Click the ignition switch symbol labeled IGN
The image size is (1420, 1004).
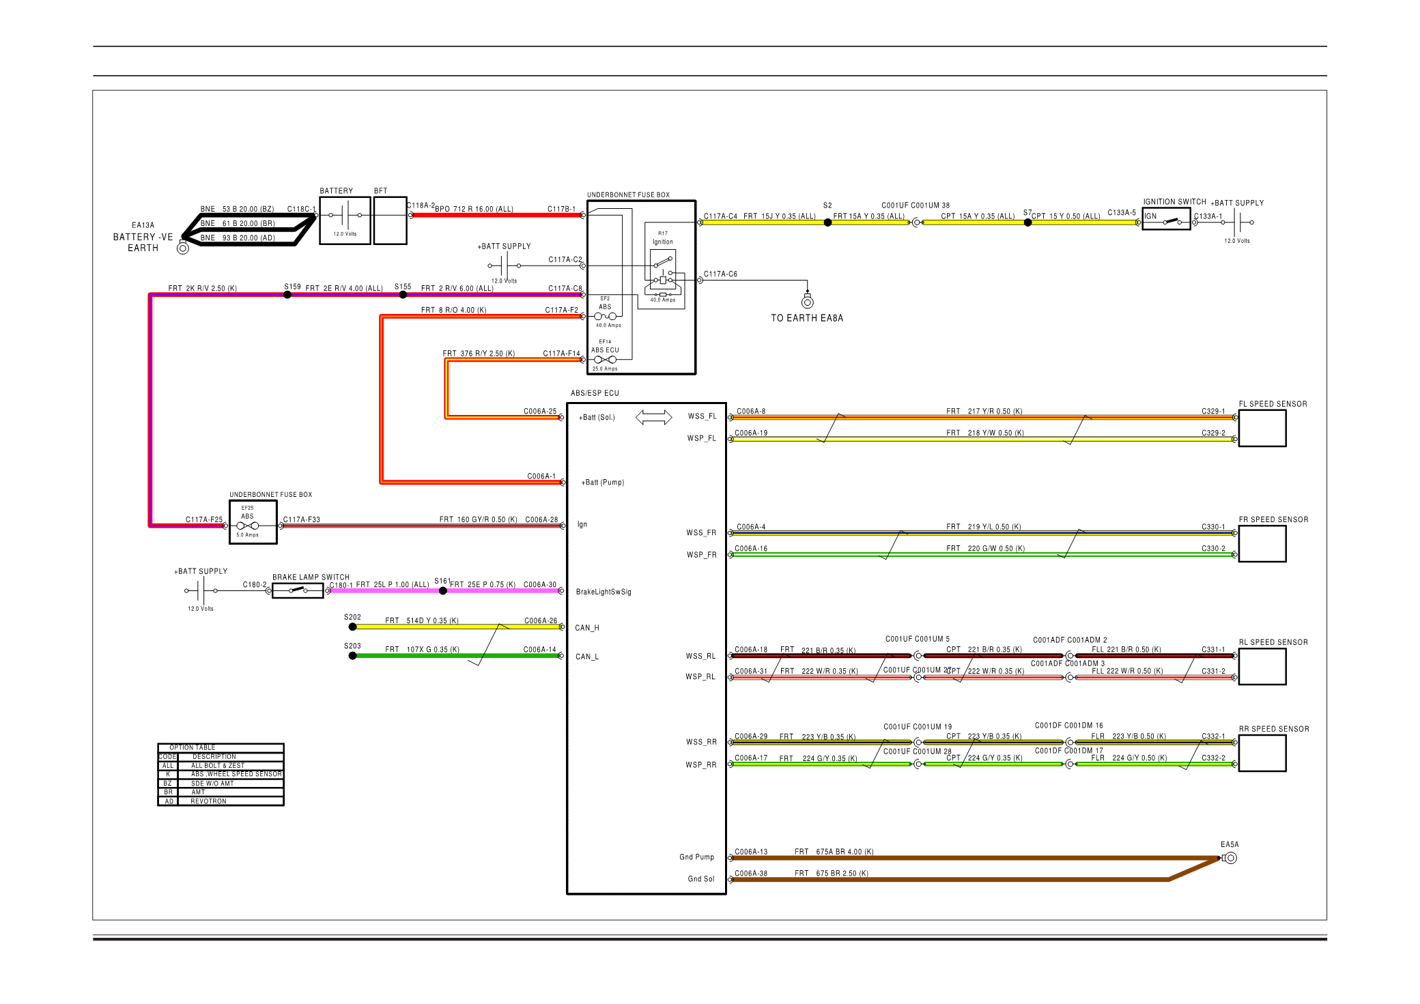(1171, 221)
